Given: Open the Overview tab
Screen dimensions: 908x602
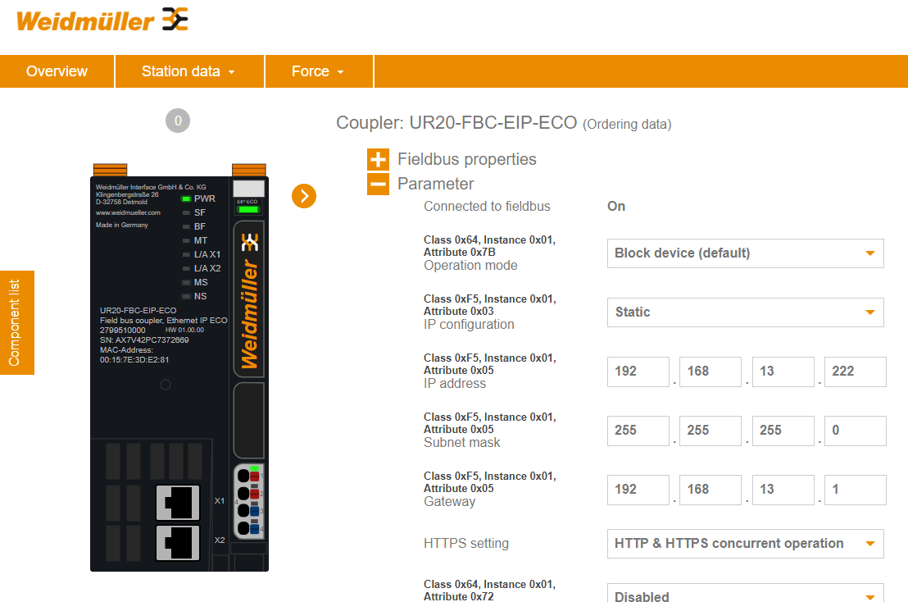Looking at the screenshot, I should click(x=57, y=71).
